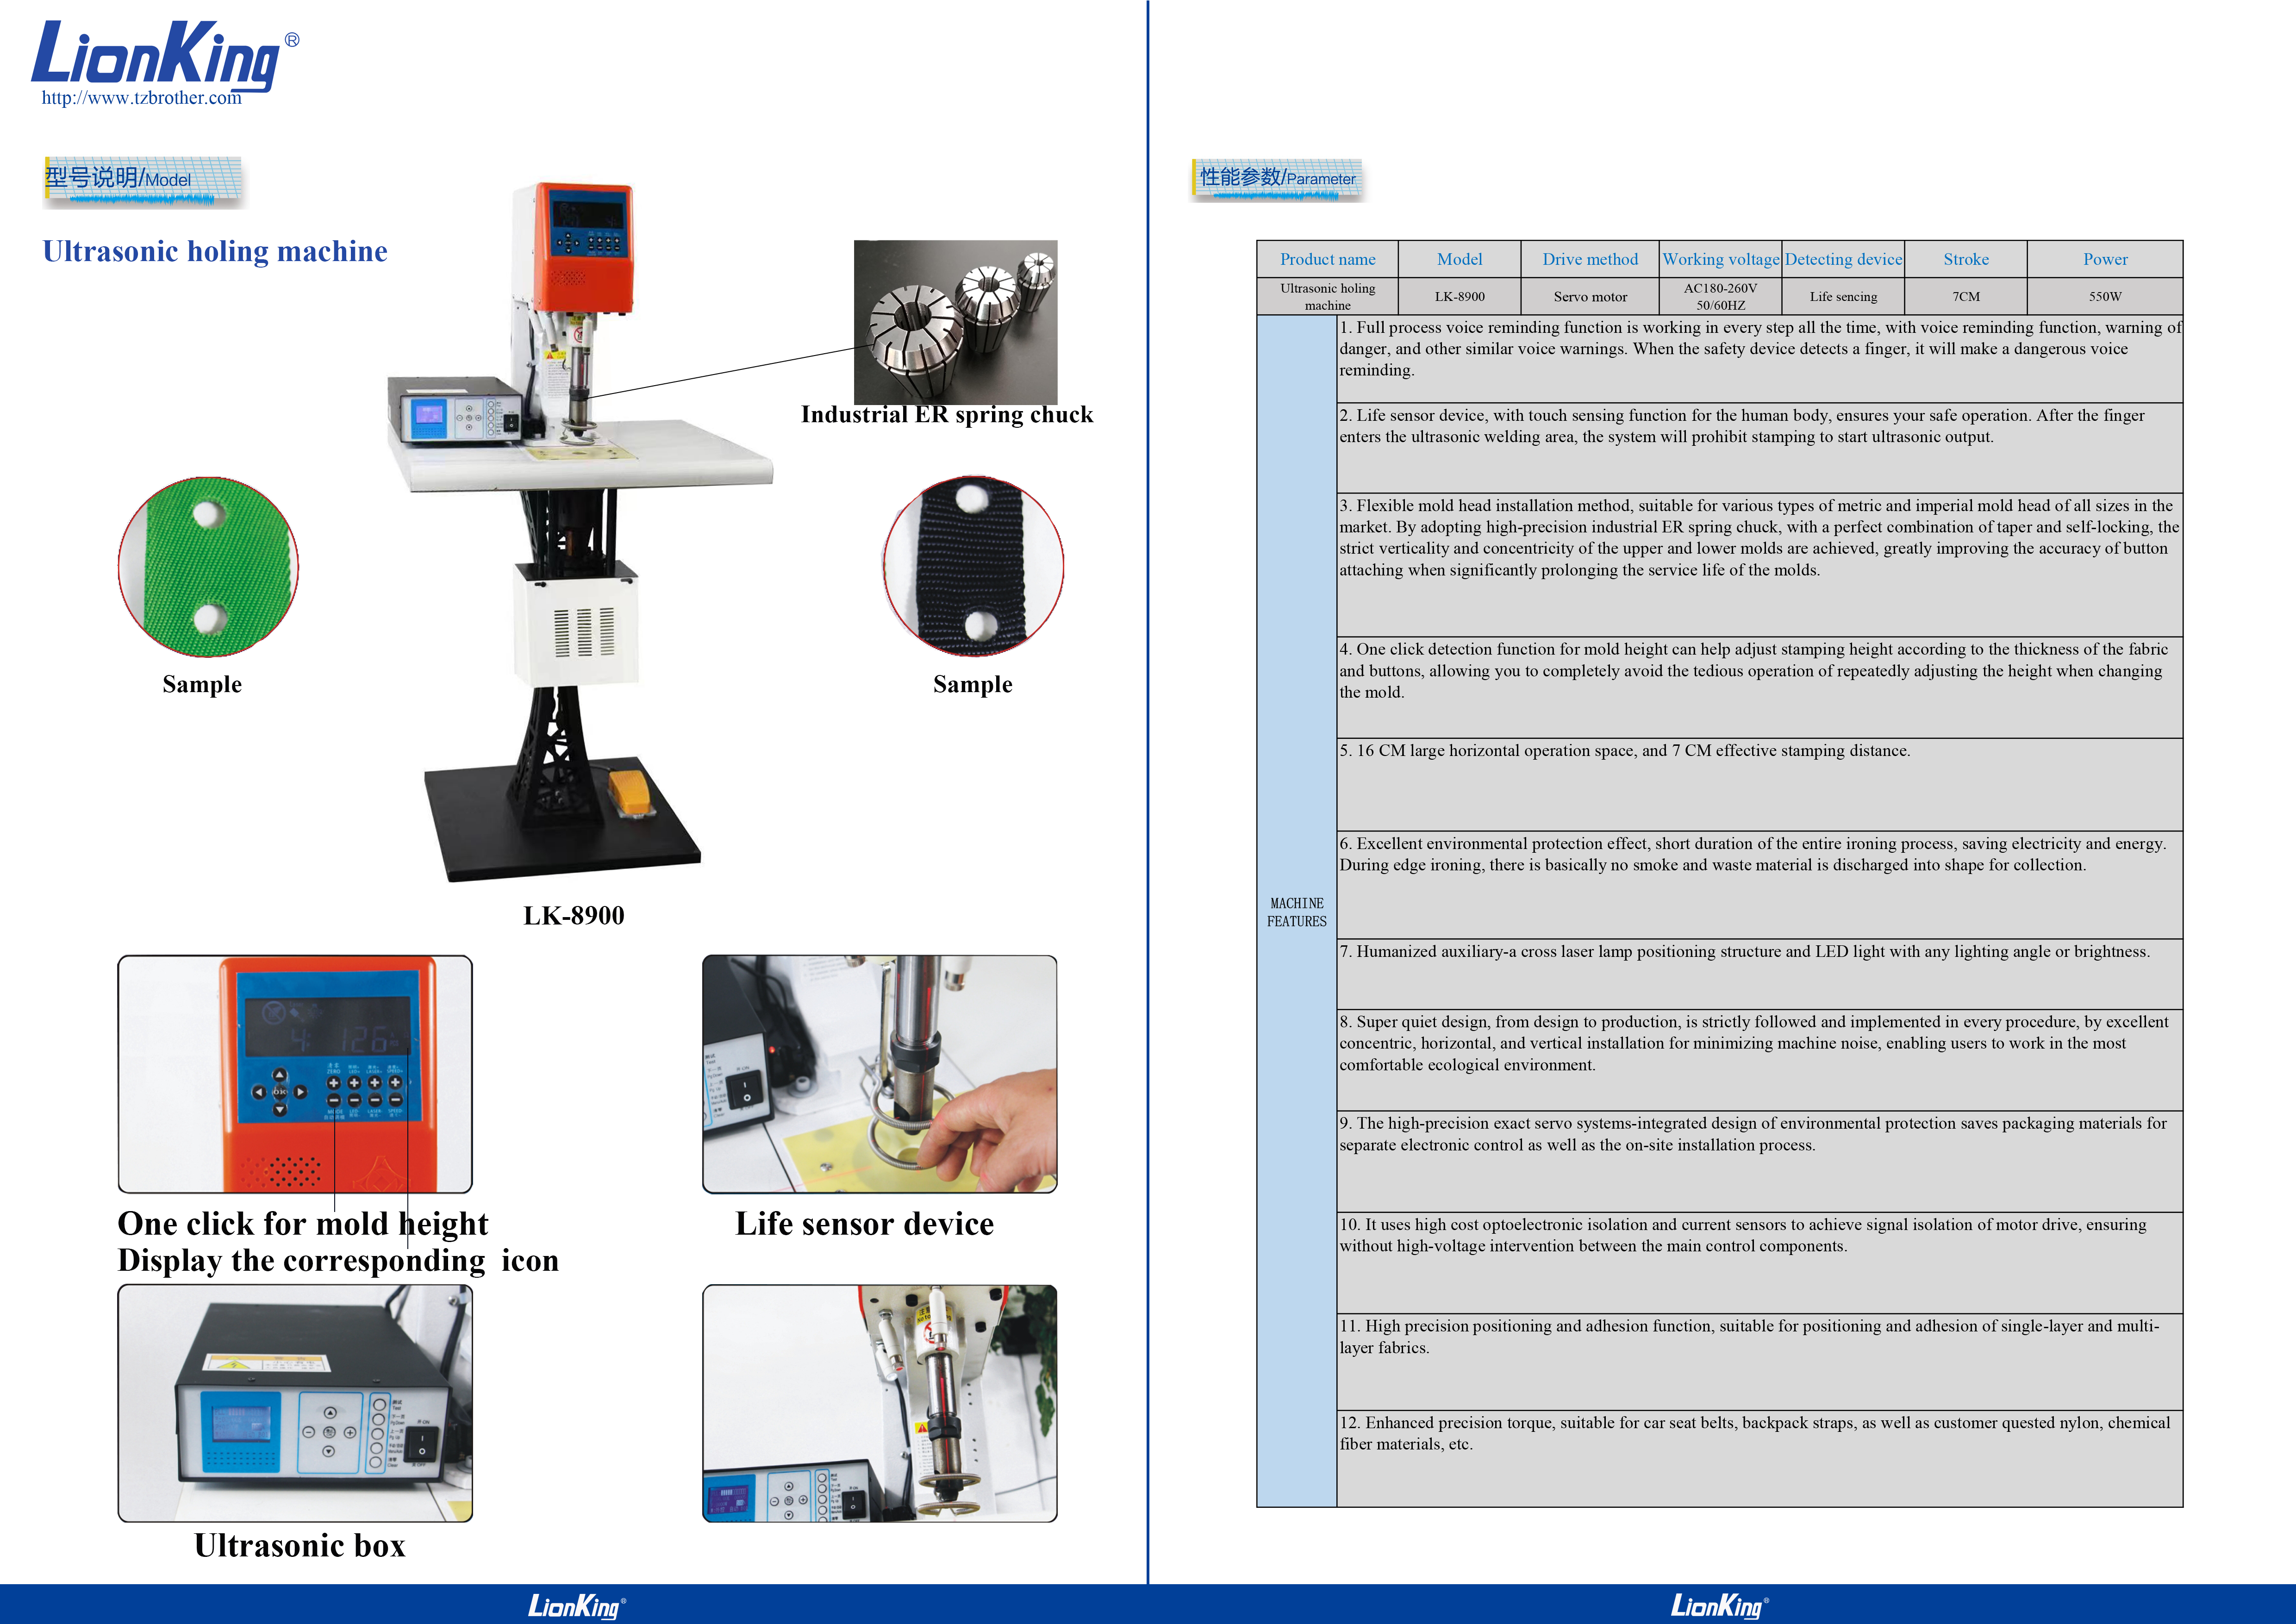2296x1624 pixels.
Task: Select feature 2 about life sensor device
Action: click(1760, 448)
